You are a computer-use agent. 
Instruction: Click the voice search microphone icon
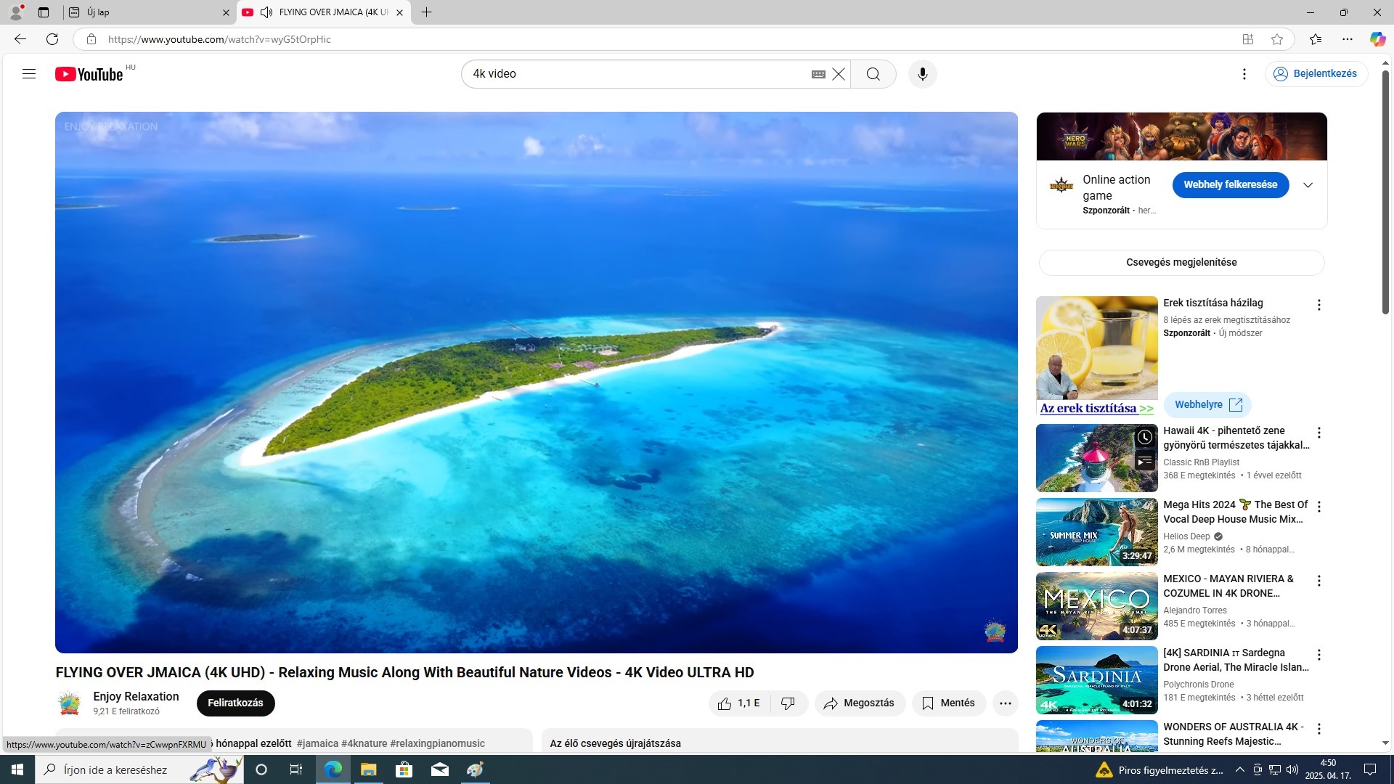tap(922, 74)
